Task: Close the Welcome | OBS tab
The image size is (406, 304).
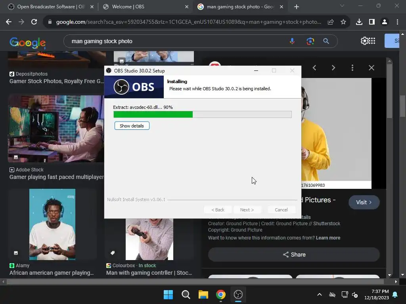Action: click(187, 7)
